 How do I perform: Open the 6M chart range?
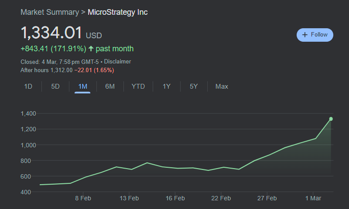(x=110, y=86)
